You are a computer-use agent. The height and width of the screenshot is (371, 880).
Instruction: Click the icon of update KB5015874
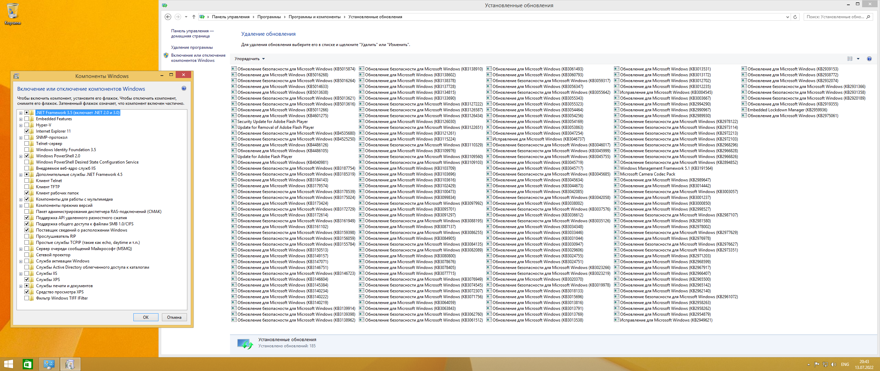point(234,69)
